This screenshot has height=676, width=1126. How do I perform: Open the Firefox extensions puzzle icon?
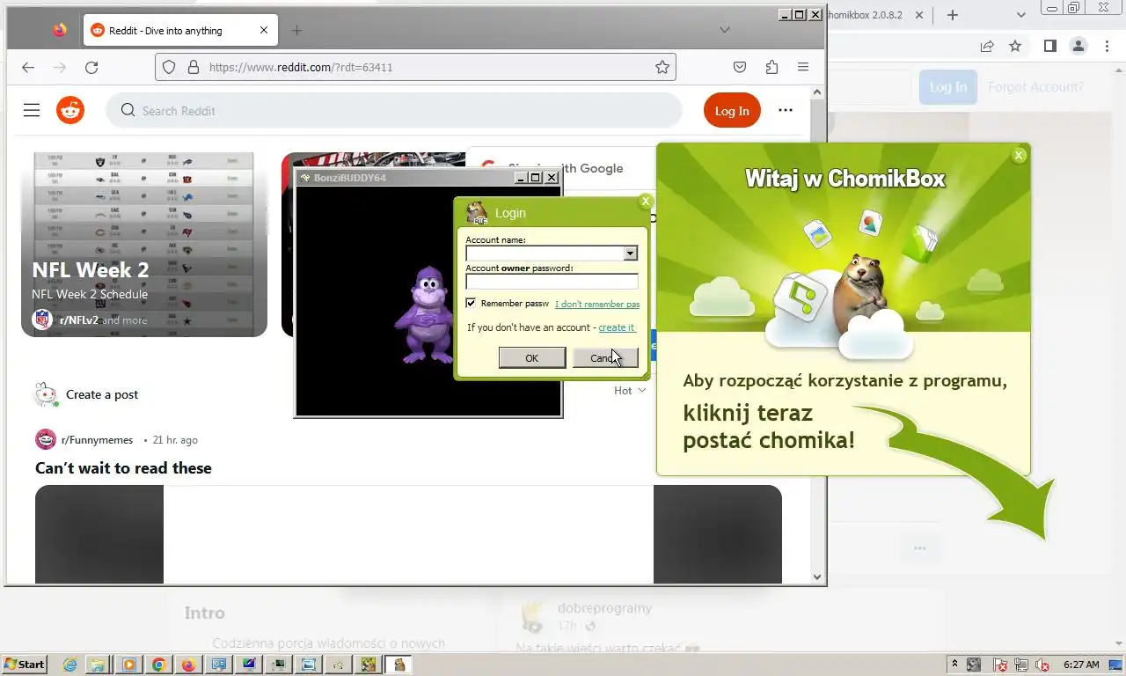tap(771, 67)
